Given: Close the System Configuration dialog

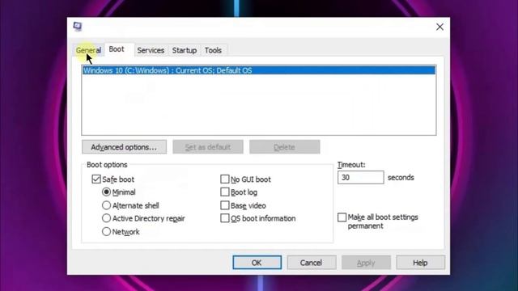Looking at the screenshot, I should tap(439, 27).
